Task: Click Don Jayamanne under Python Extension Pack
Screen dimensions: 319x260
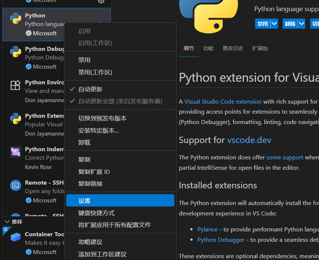Action: tap(44, 133)
